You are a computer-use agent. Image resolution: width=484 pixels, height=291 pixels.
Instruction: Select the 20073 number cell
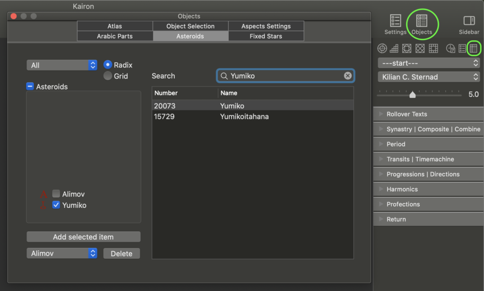click(165, 106)
